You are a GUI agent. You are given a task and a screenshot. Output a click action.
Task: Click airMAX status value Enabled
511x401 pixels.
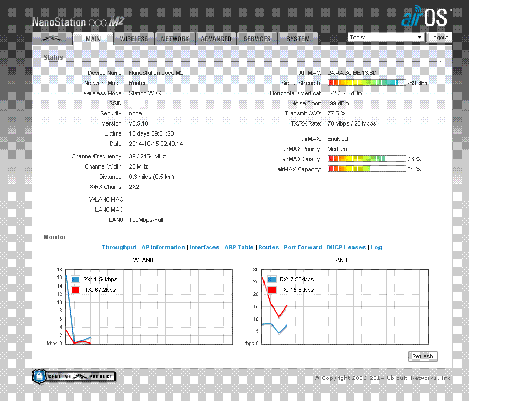337,139
